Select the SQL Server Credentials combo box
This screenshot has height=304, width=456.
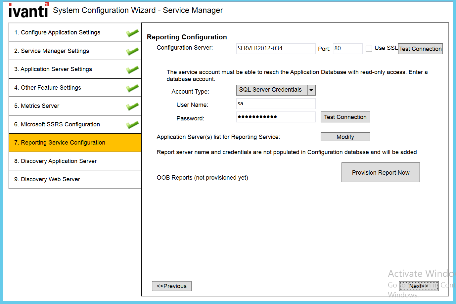coord(271,90)
